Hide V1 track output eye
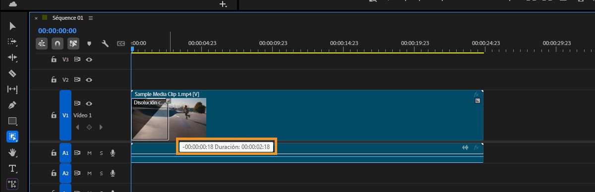This screenshot has height=192, width=595. (89, 103)
